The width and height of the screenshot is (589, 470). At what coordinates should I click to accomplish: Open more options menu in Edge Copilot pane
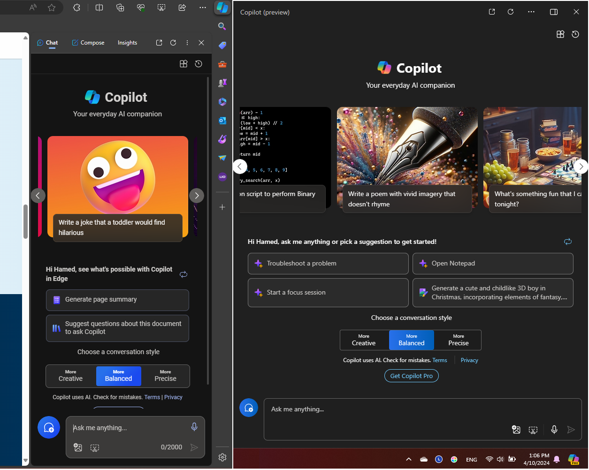(x=187, y=43)
